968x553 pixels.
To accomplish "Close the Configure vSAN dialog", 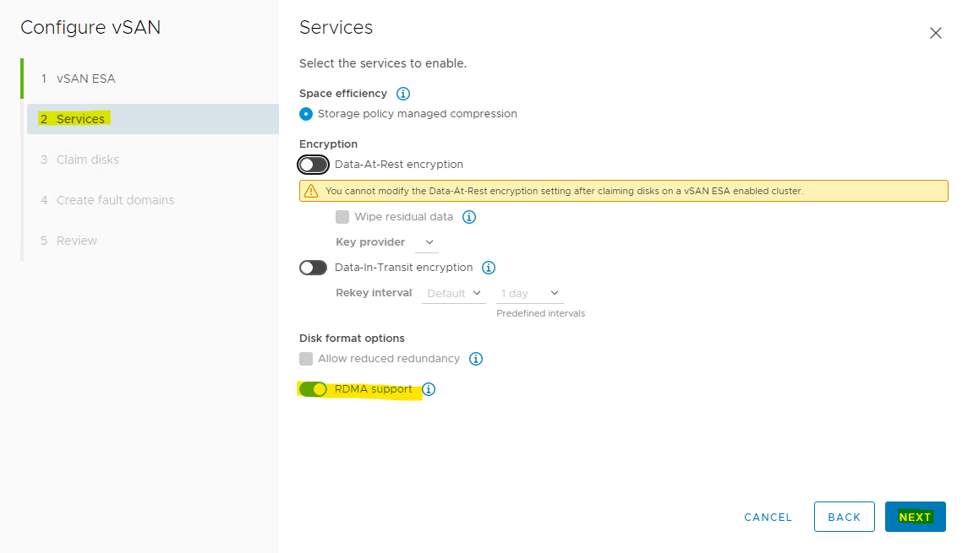I will pyautogui.click(x=935, y=33).
